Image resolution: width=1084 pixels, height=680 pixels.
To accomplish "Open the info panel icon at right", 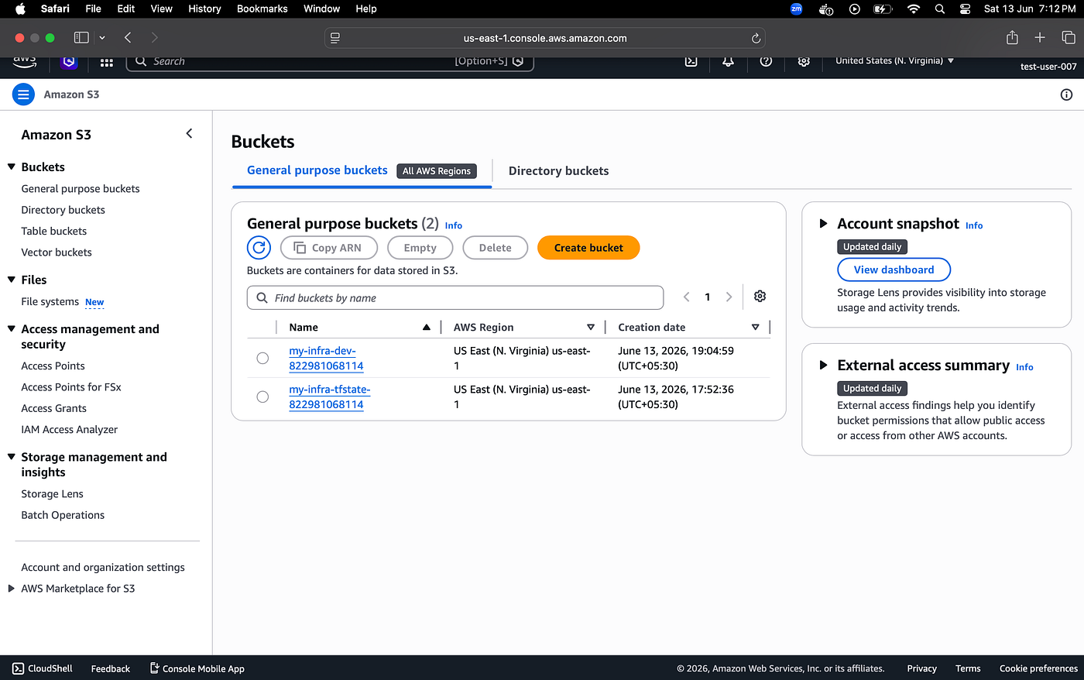I will pos(1066,94).
